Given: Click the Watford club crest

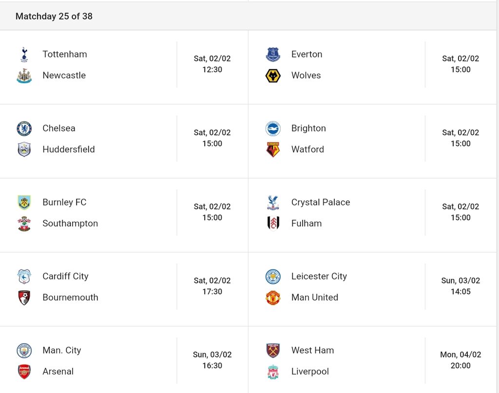Looking at the screenshot, I should (273, 150).
